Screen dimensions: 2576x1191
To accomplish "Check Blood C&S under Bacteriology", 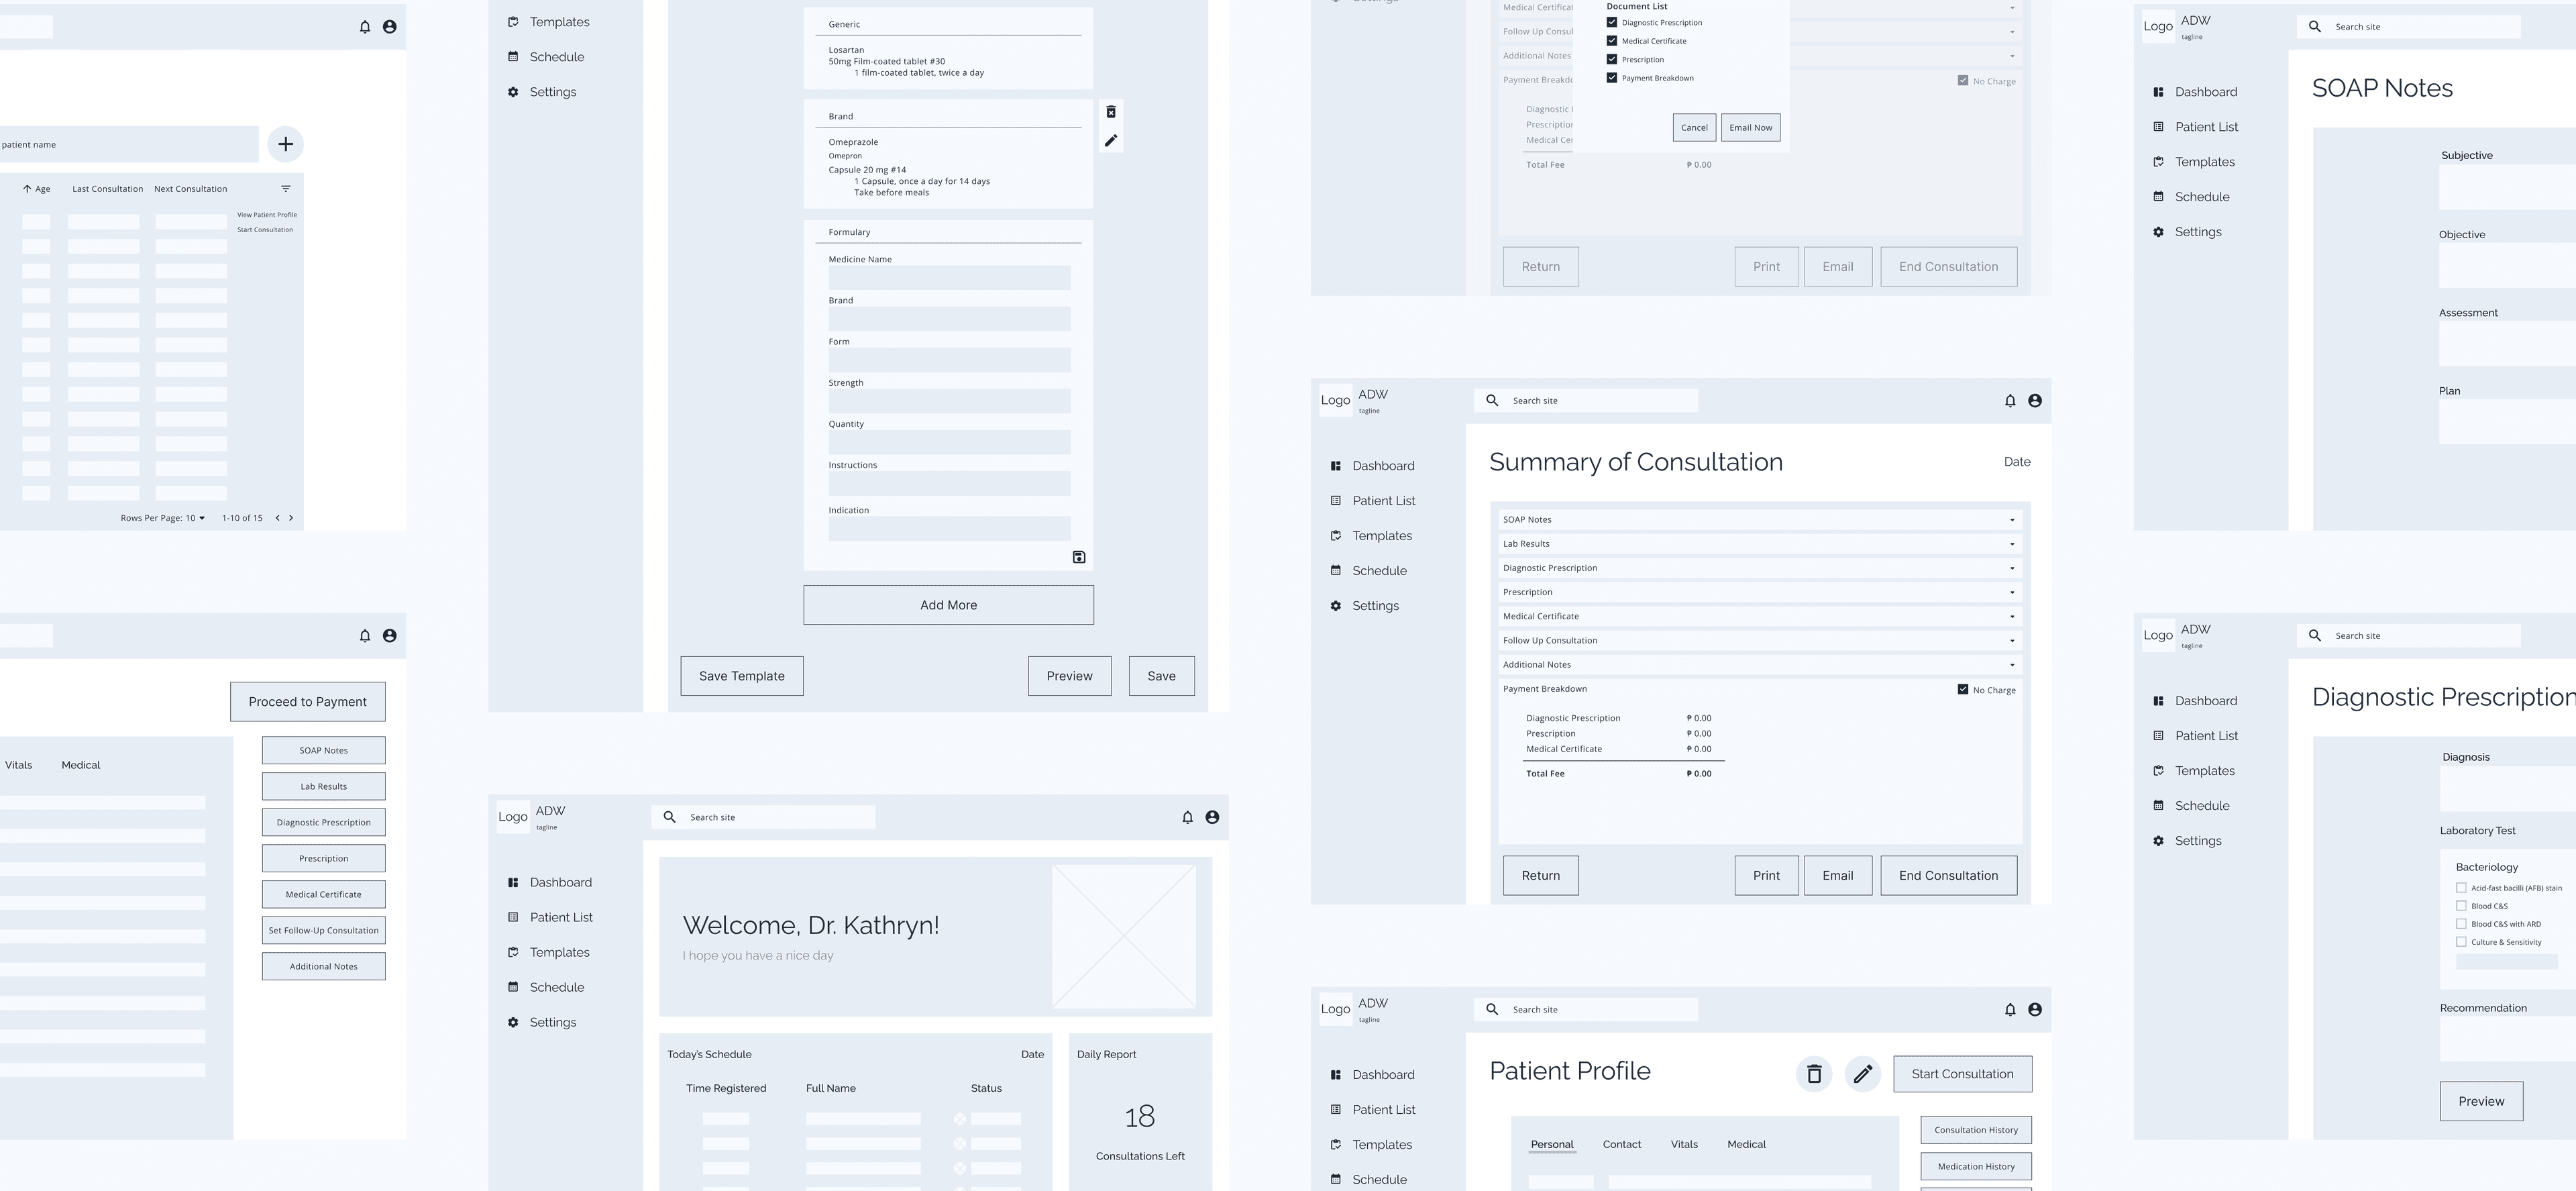I will [2462, 906].
